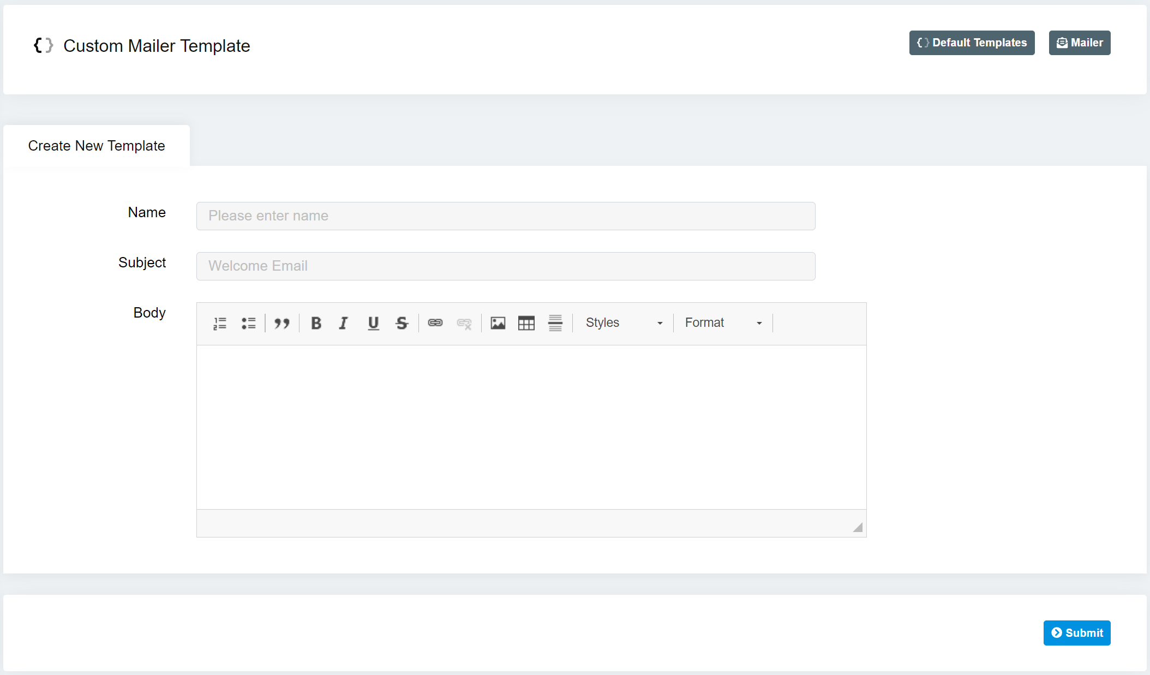1150x675 pixels.
Task: Apply strikethrough formatting
Action: tap(402, 323)
